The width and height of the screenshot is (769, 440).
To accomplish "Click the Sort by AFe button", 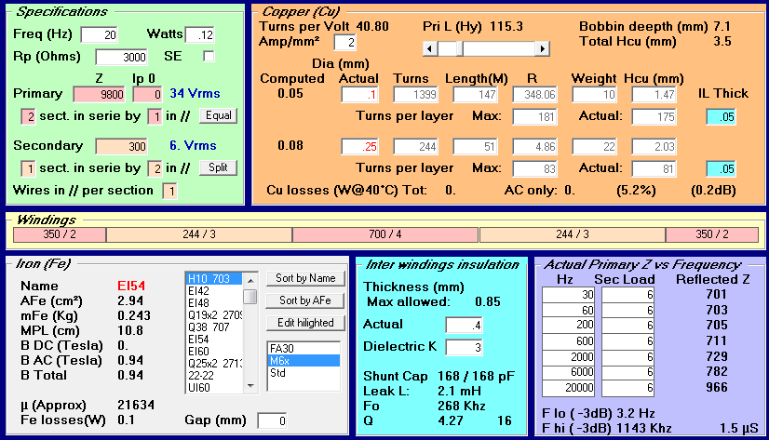I will coord(305,300).
